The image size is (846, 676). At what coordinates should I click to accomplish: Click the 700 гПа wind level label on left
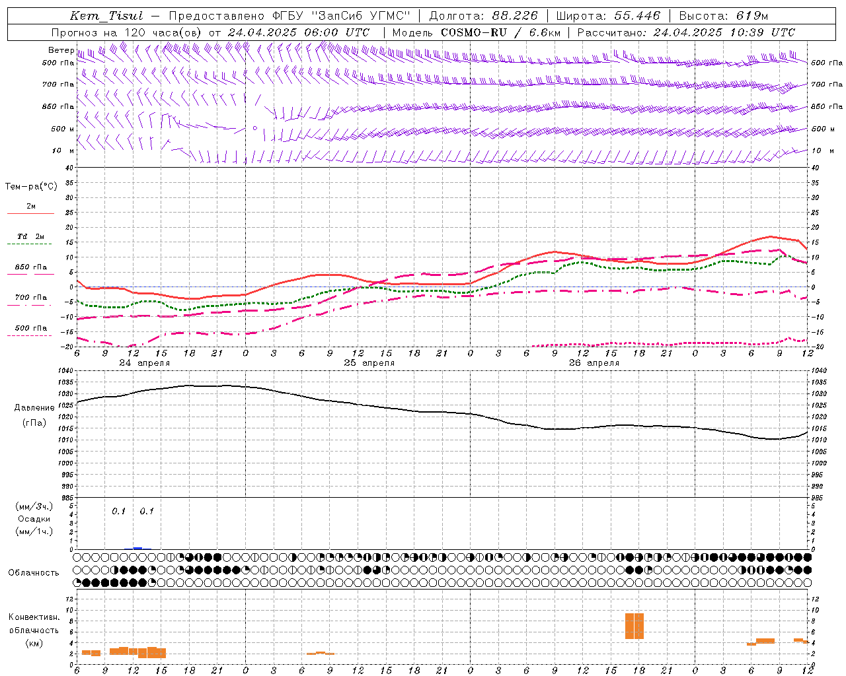click(58, 84)
